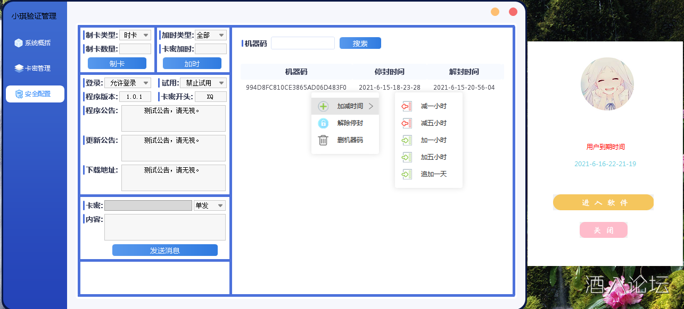Open the 制卡类型 dropdown

(x=135, y=35)
